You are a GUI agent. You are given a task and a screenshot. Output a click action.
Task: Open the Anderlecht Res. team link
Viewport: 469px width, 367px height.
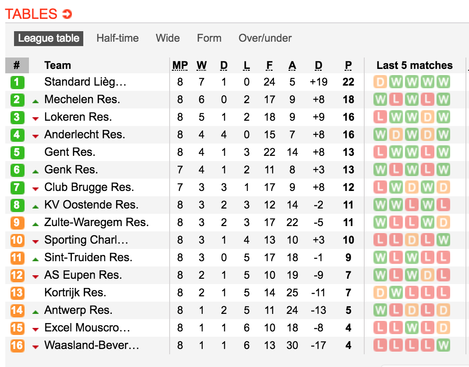click(x=85, y=134)
